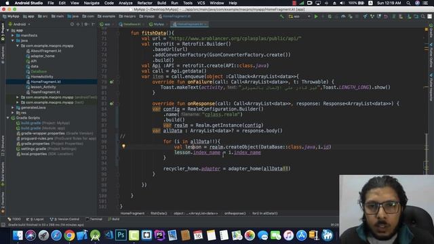Open Google Chrome from the Dock
Screen dimensions: 434x244
click(x=69, y=235)
